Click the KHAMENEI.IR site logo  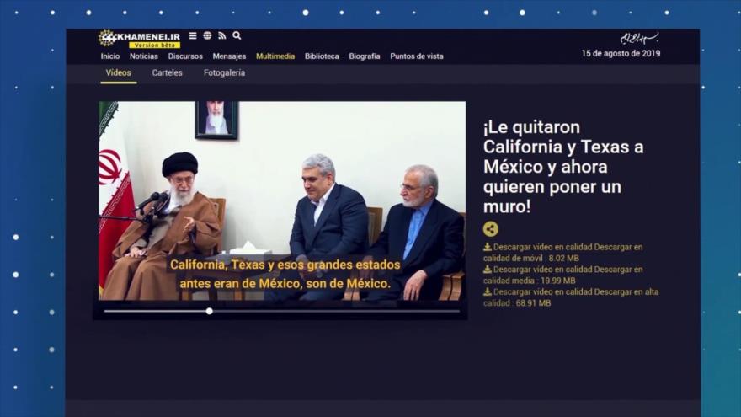140,39
